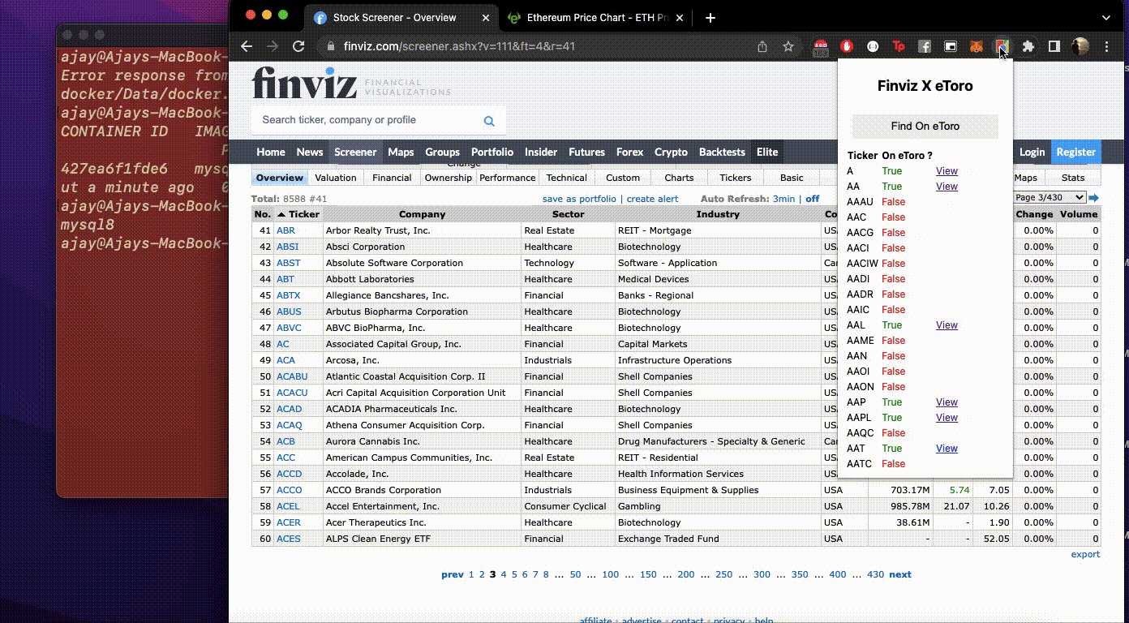Select the Charts screener tab
1129x623 pixels.
coord(679,178)
